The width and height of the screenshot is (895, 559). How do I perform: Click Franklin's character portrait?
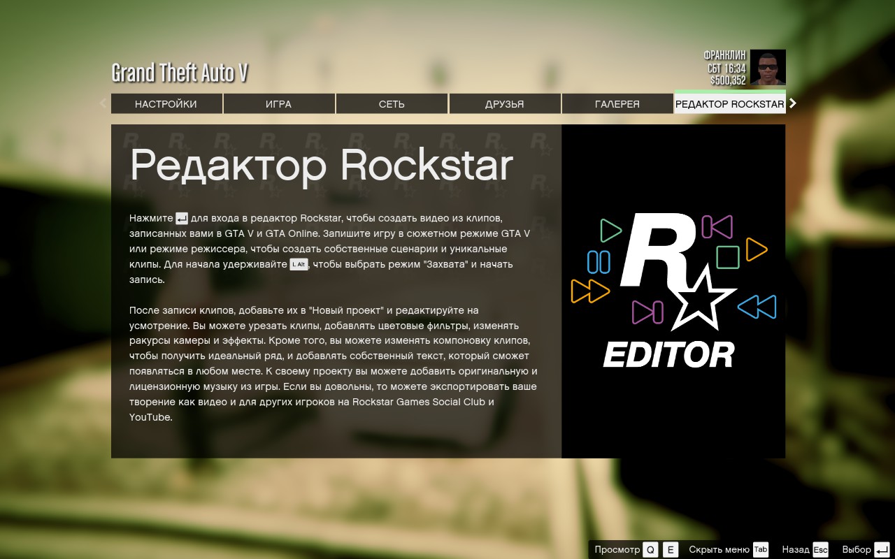coord(768,67)
